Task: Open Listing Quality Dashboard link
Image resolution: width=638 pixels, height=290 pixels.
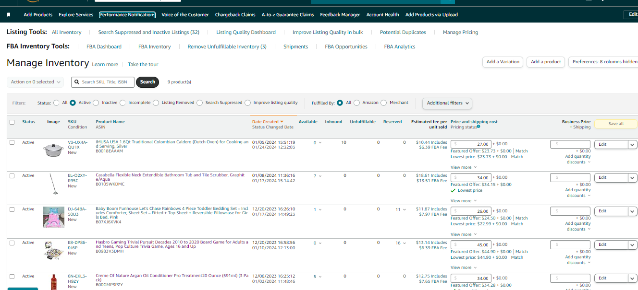Action: (x=246, y=33)
